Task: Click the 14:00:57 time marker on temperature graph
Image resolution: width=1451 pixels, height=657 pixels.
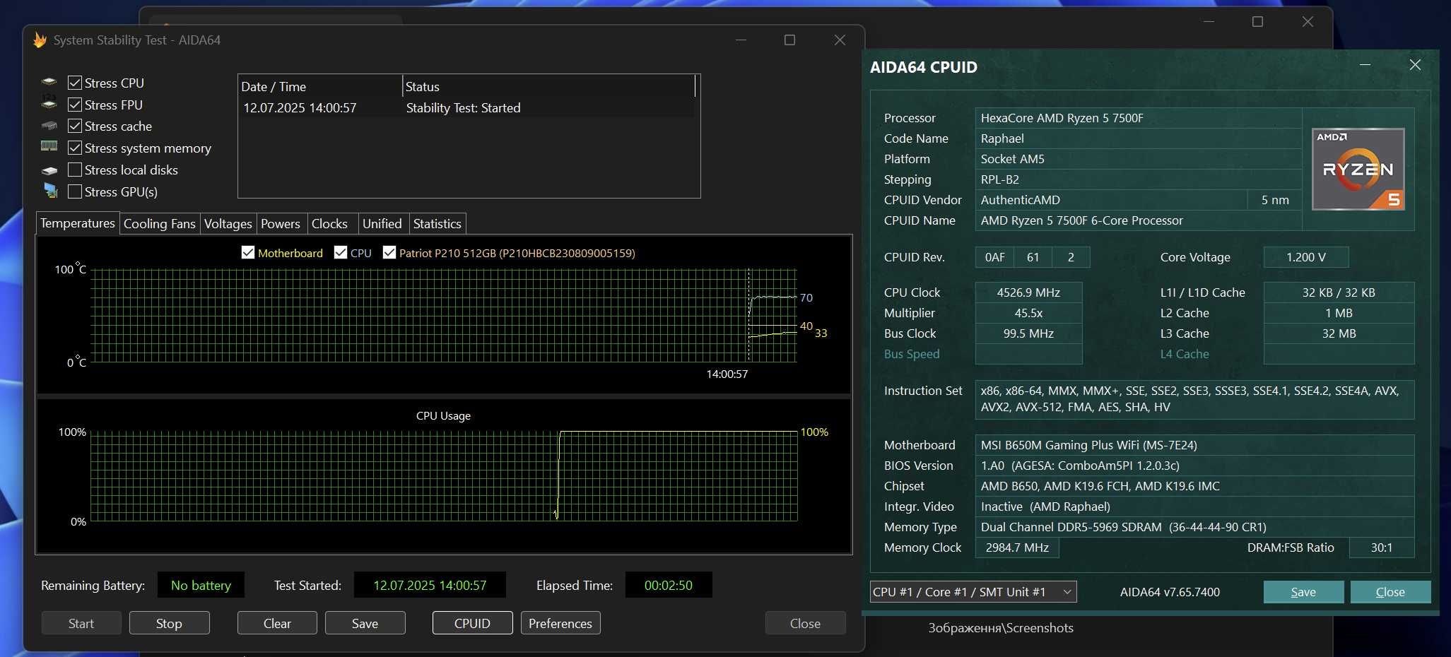Action: coord(727,374)
